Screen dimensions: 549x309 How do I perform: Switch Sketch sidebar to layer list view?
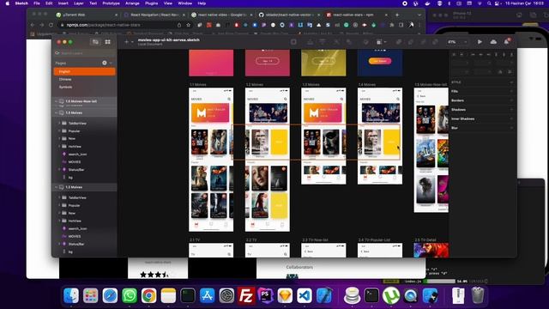click(95, 42)
